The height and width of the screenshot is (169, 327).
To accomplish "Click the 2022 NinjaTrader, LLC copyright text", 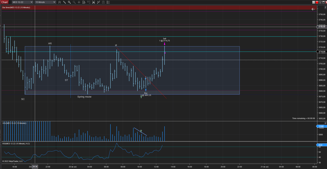I will pyautogui.click(x=13, y=161).
